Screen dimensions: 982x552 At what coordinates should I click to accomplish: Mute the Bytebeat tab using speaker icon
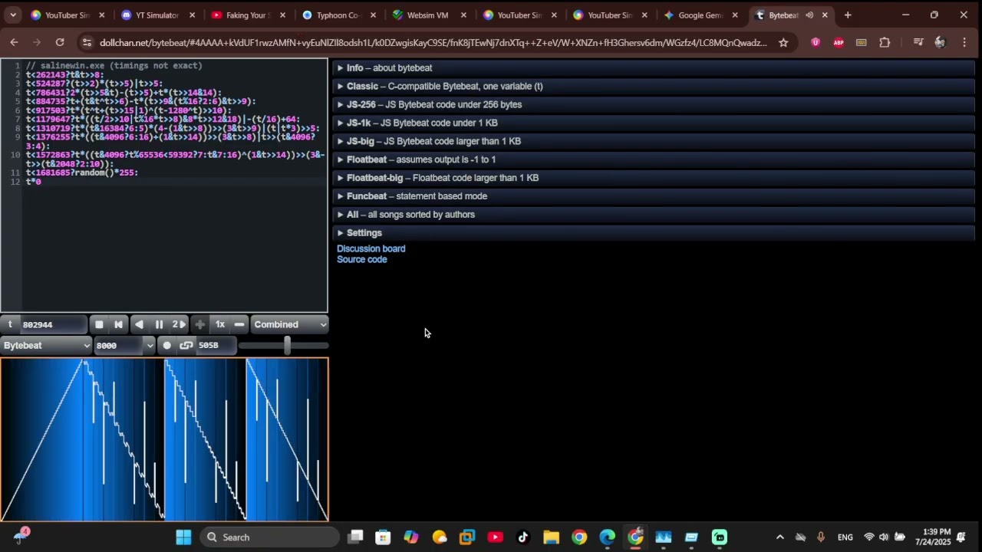(809, 15)
